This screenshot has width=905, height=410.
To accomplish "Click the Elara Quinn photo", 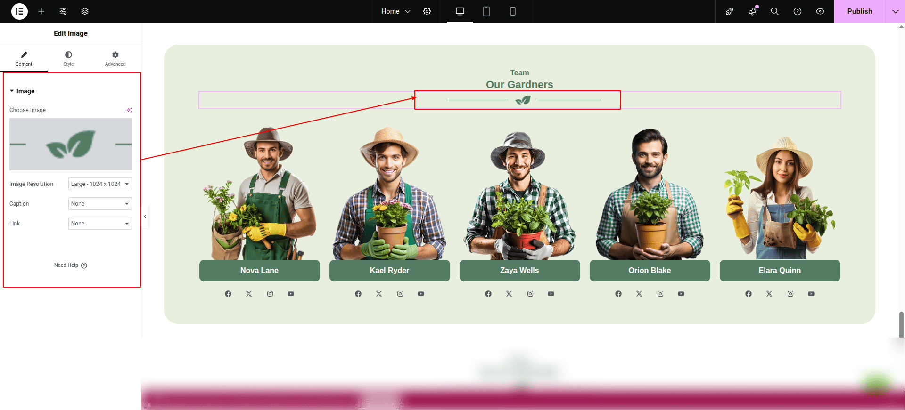I will (780, 198).
